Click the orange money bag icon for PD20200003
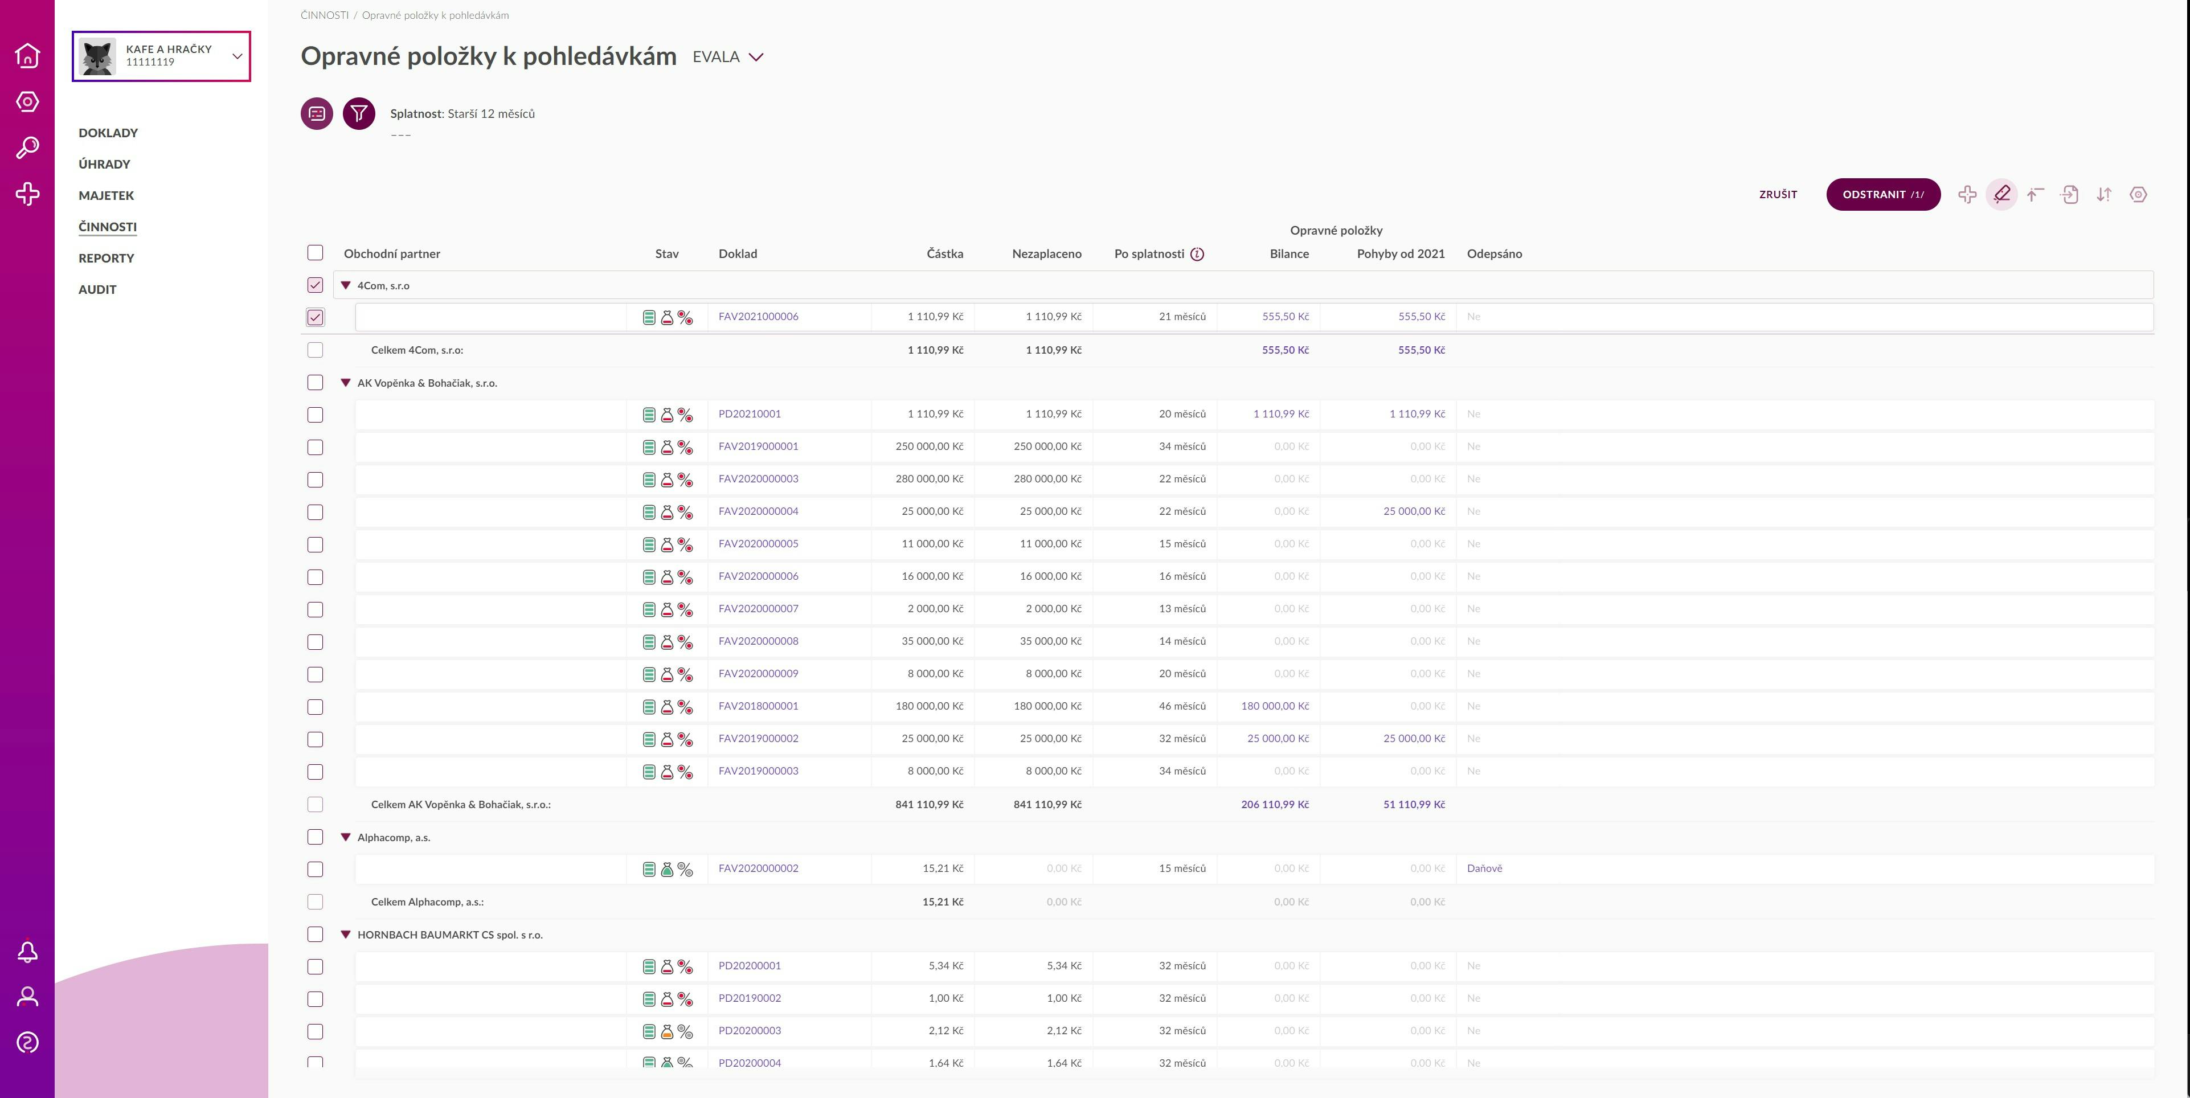The width and height of the screenshot is (2190, 1098). (668, 1032)
